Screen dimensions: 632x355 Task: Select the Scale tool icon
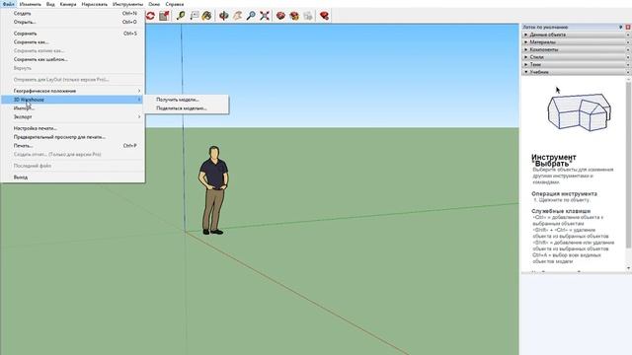[x=164, y=16]
